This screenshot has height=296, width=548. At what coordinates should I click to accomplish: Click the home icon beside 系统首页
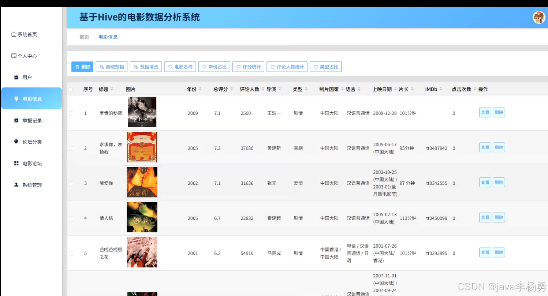point(14,34)
